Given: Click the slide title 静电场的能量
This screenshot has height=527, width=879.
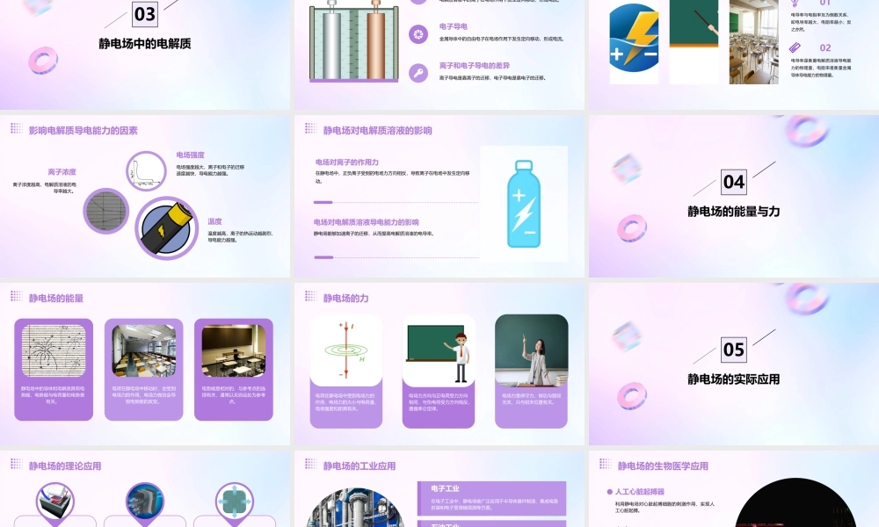Looking at the screenshot, I should (x=56, y=299).
